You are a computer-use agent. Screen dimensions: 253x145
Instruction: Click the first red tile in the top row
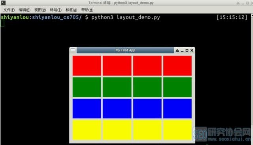pos(87,66)
